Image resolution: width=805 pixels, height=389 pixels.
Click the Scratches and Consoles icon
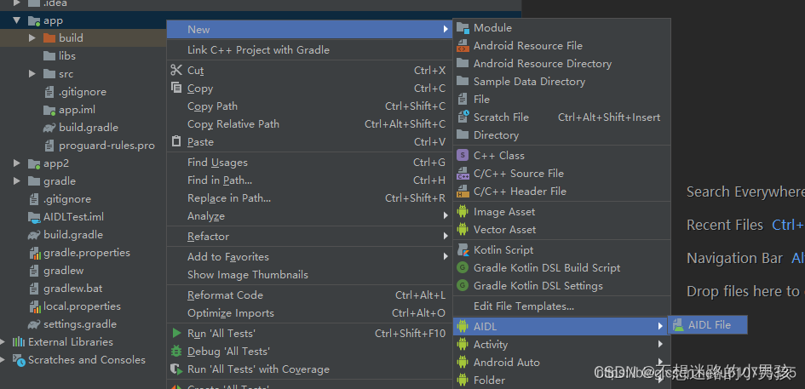[19, 360]
